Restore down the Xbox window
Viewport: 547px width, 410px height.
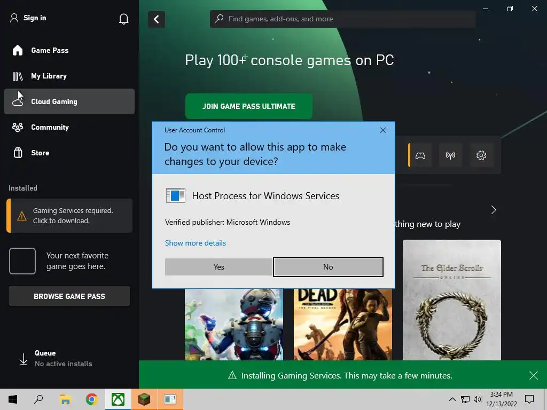510,9
